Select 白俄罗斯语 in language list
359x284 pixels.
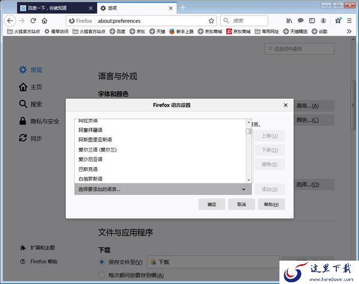click(160, 179)
